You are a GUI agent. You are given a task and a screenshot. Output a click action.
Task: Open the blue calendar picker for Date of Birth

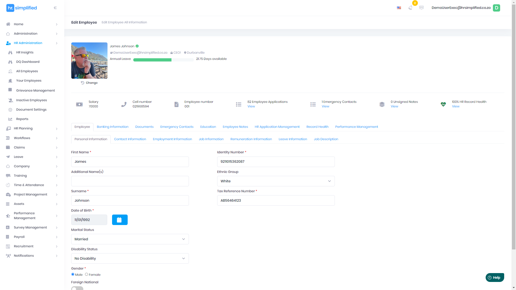pos(120,220)
